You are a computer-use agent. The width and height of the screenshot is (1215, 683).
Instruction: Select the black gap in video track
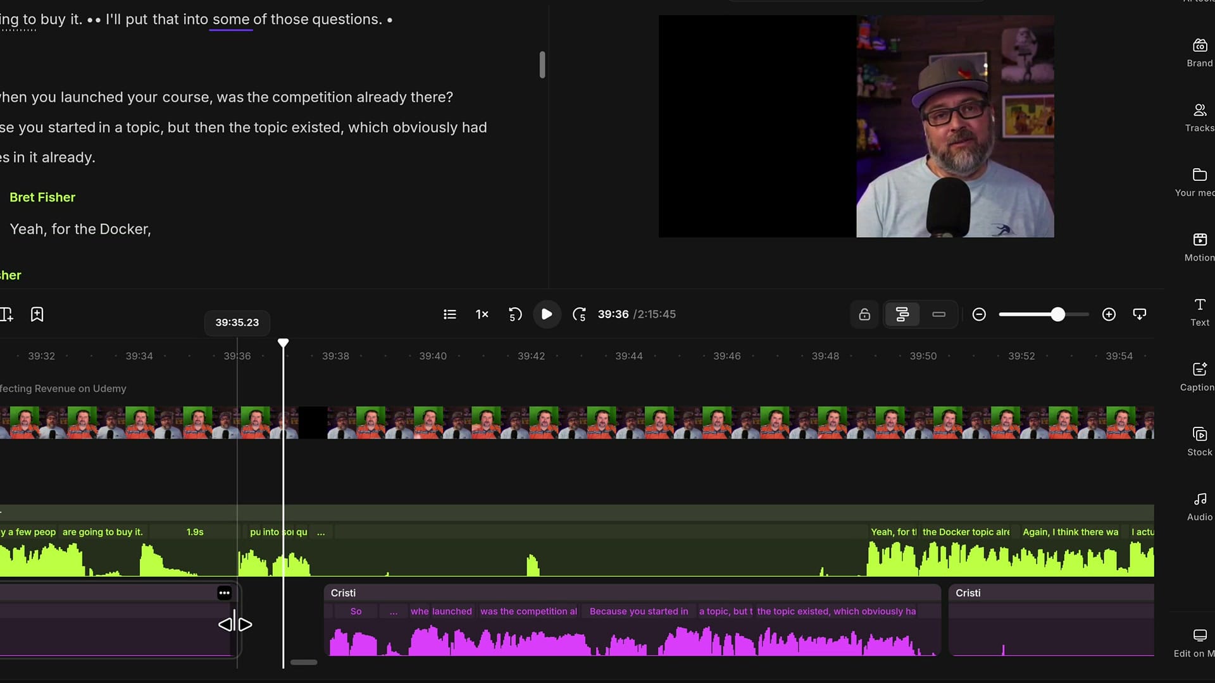pyautogui.click(x=313, y=422)
